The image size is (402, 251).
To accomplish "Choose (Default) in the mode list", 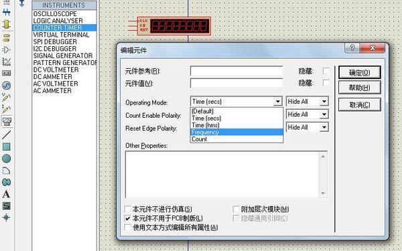I will (237, 111).
